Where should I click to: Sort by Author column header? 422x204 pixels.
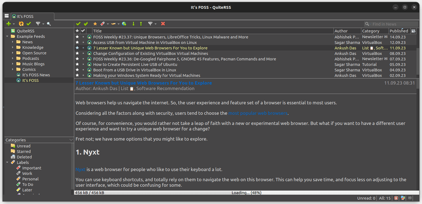click(347, 31)
